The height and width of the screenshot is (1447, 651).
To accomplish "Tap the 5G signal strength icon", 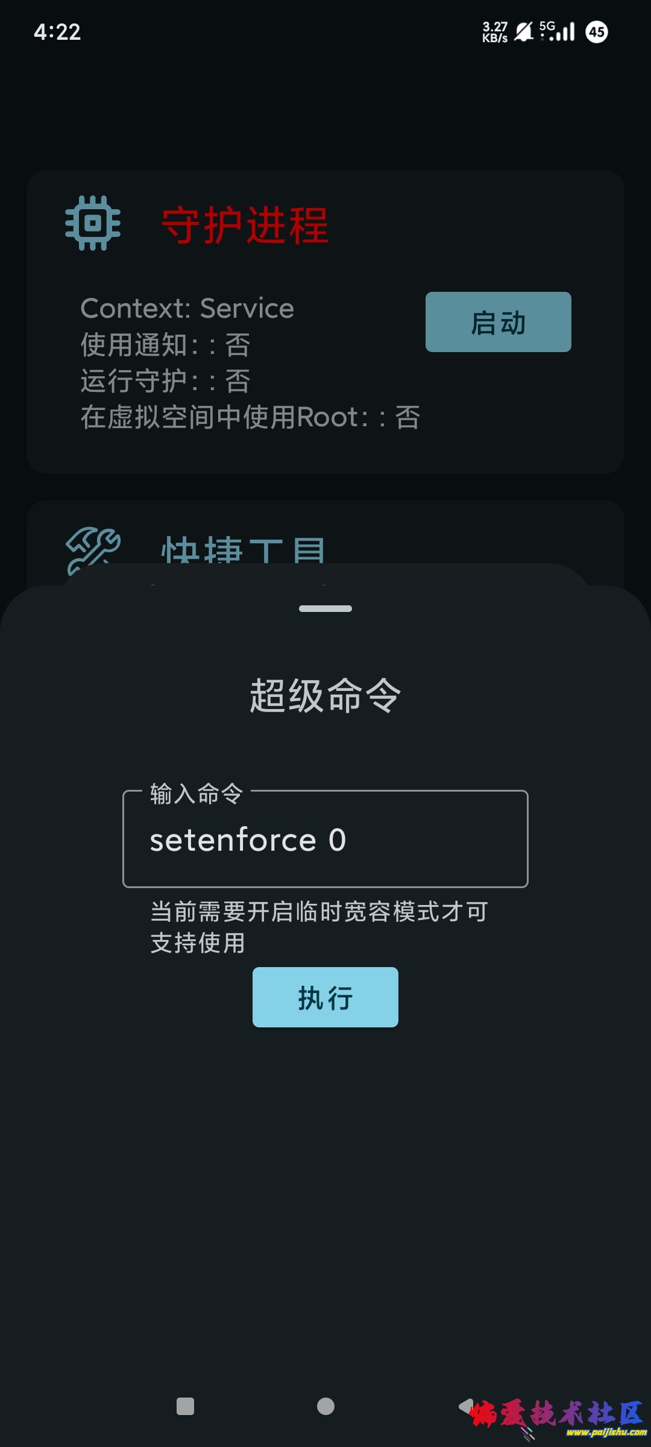I will point(557,31).
